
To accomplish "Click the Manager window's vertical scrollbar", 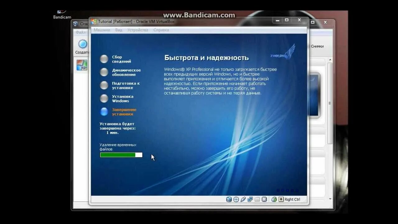I will pos(330,103).
